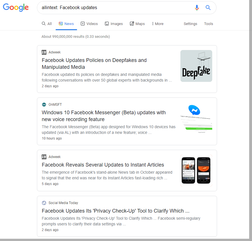The height and width of the screenshot is (241, 252).
Task: Start voice search with microphone icon
Action: click(x=197, y=8)
